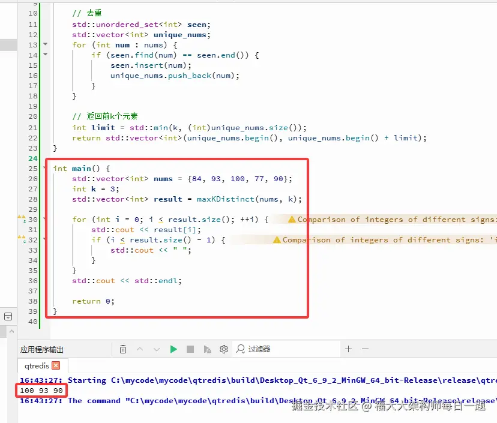Zoom in the output using the plus icon
This screenshot has height=423, width=497.
click(x=348, y=349)
